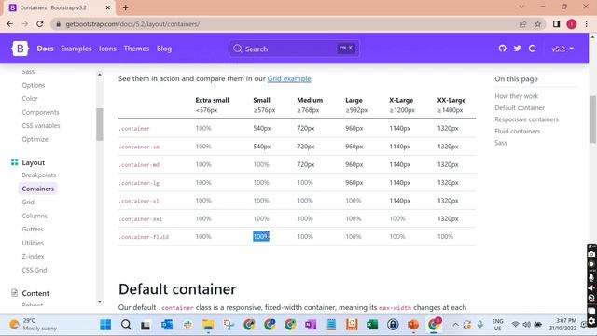Open the red Chrome profile avatar
The width and height of the screenshot is (597, 336).
pyautogui.click(x=571, y=24)
